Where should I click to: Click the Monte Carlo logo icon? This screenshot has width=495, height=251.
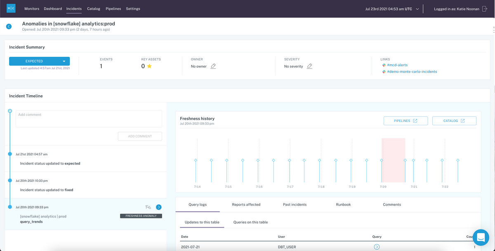coord(11,8)
